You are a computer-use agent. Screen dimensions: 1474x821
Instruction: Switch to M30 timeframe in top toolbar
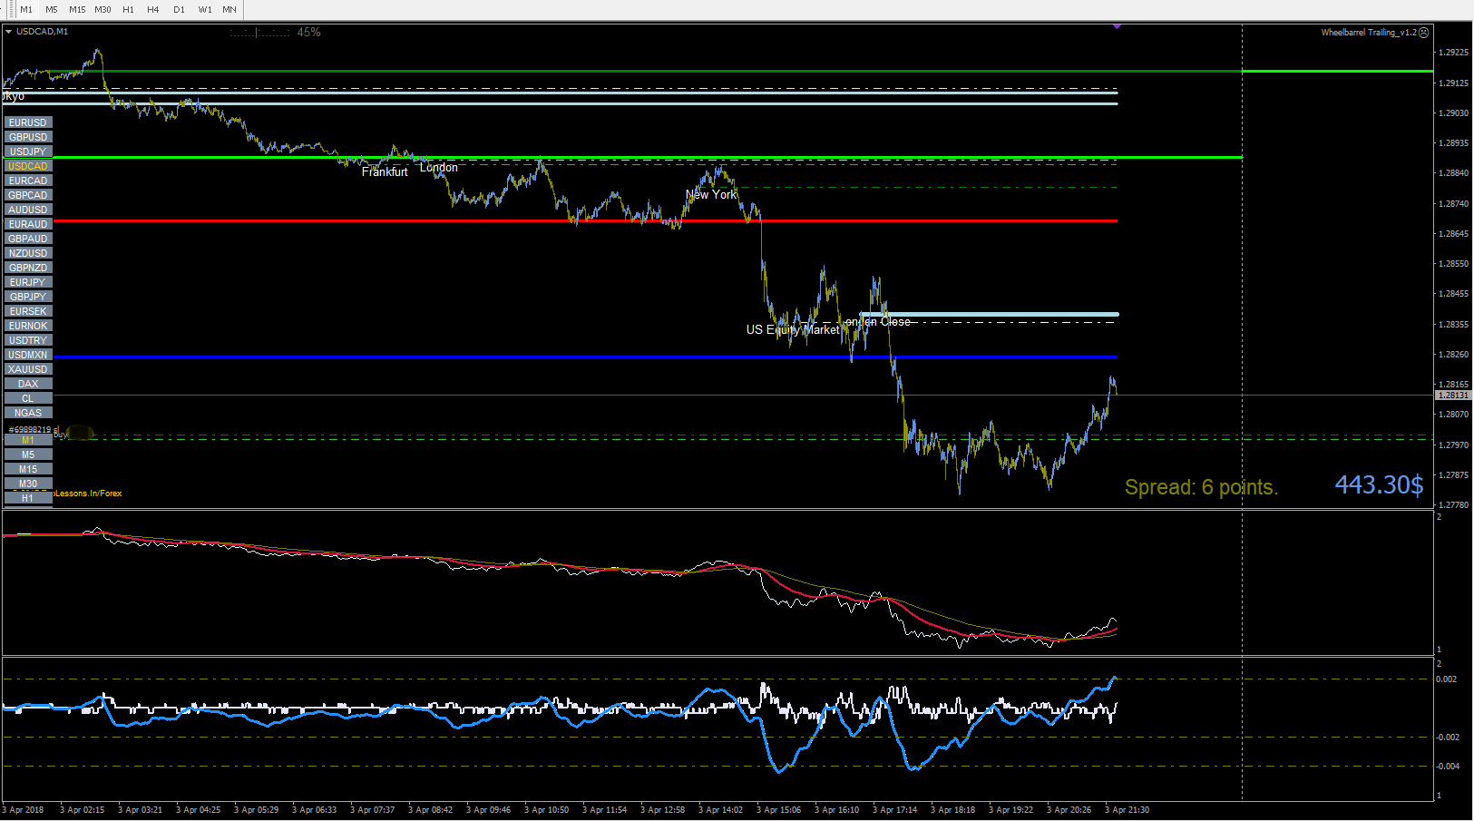102,10
